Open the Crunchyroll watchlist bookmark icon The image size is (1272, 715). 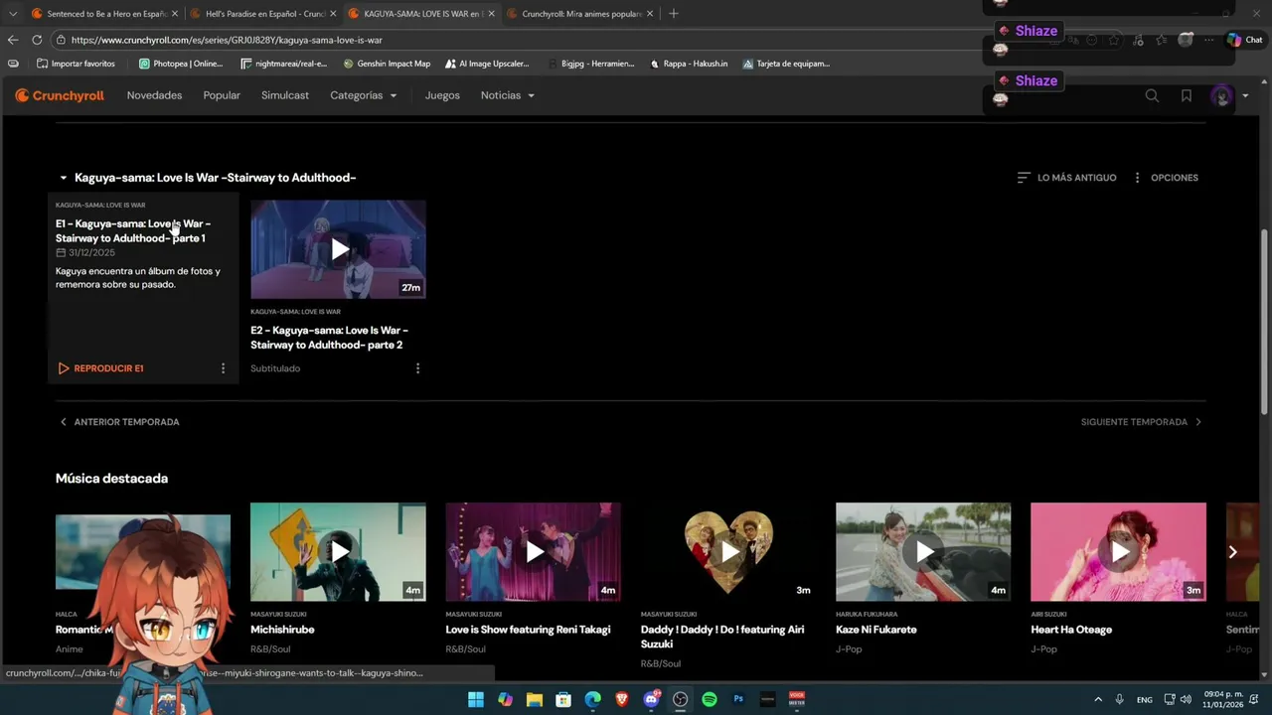coord(1187,95)
